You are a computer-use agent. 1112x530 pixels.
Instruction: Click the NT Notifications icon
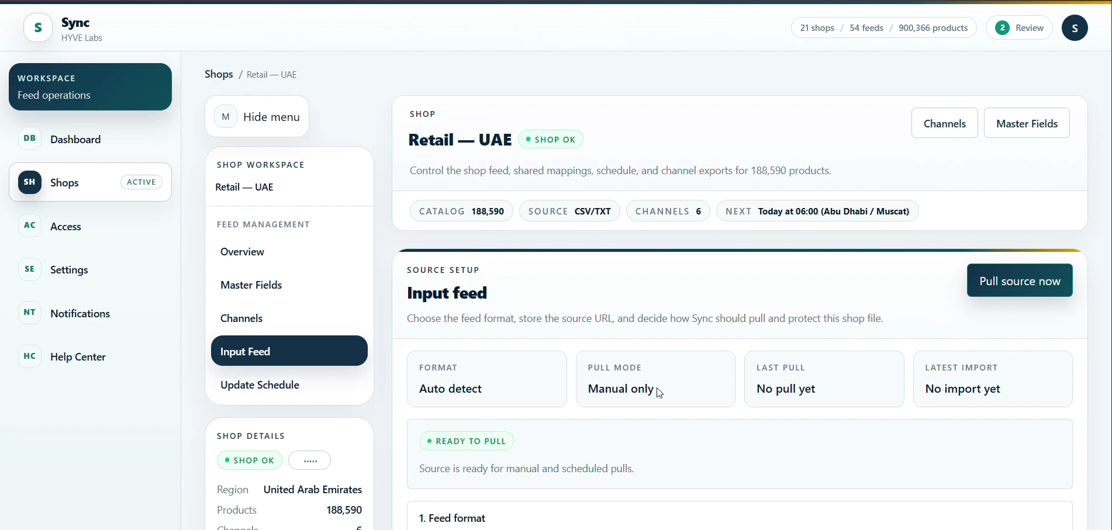pyautogui.click(x=30, y=313)
